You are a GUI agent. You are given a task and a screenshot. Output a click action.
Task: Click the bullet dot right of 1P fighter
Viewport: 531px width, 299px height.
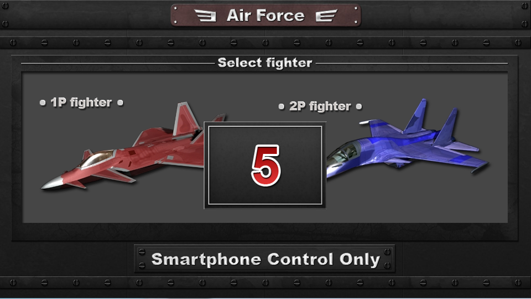tap(120, 103)
